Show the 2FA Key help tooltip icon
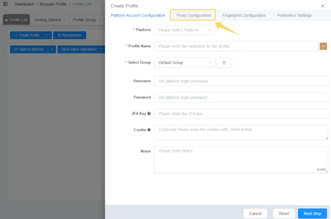This screenshot has width=331, height=219. (x=149, y=114)
